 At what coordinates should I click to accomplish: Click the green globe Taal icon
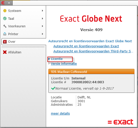click(5, 18)
